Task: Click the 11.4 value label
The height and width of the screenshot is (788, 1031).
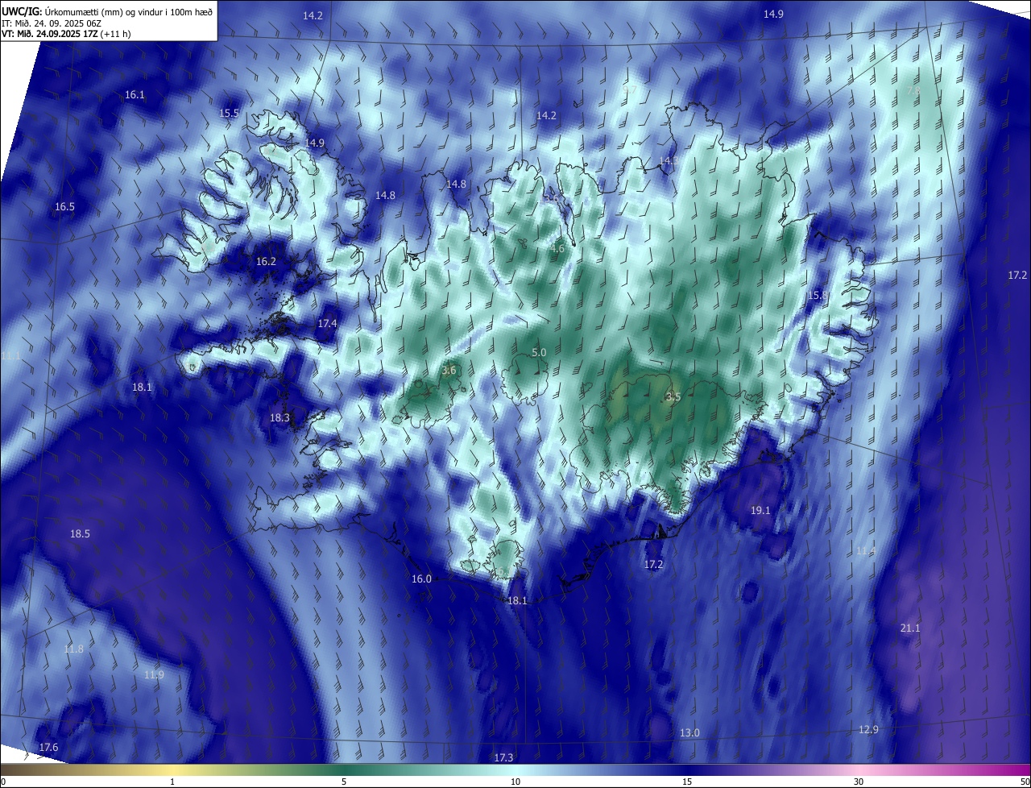Action: coord(866,551)
